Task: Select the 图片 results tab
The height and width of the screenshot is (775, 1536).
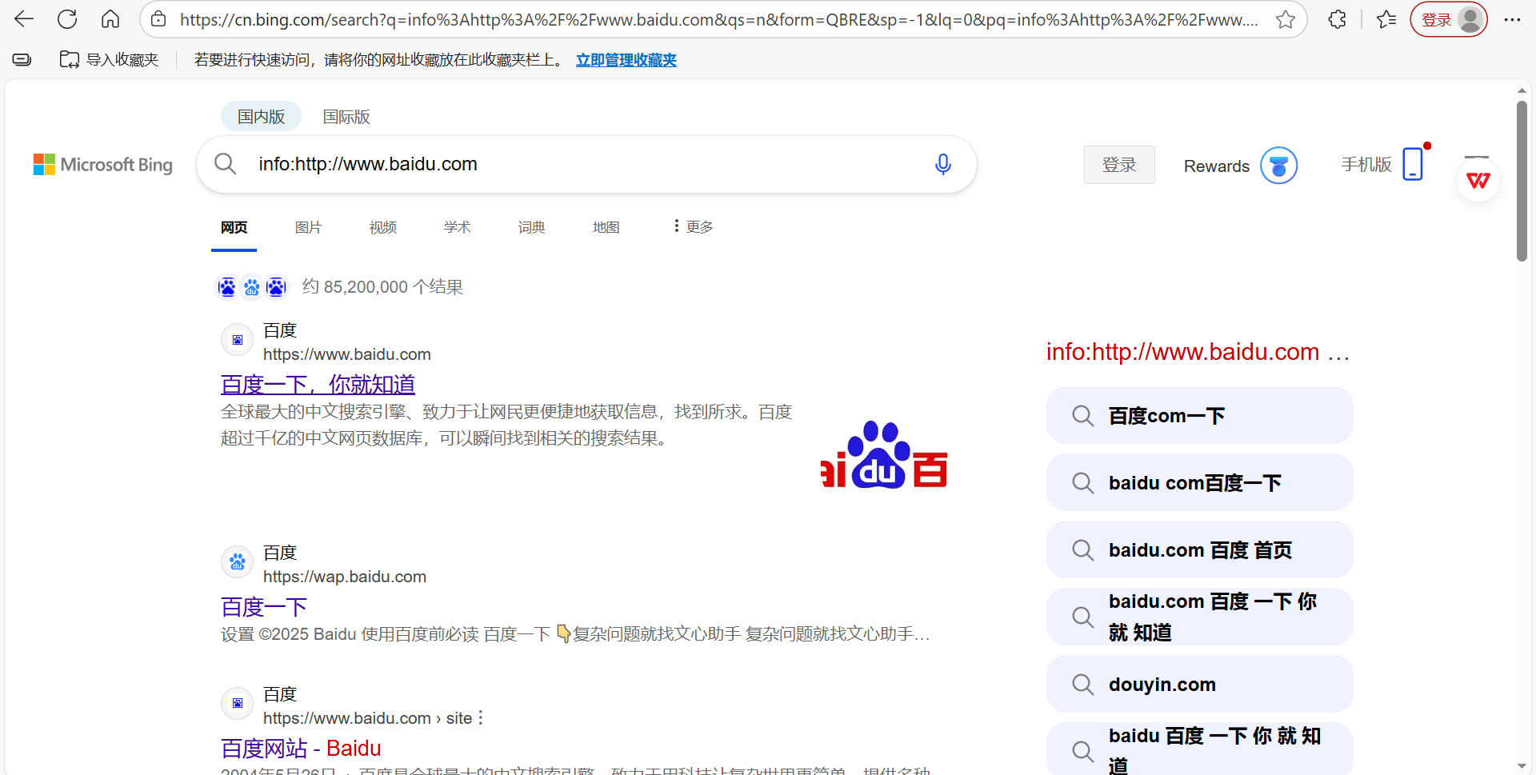Action: coord(308,227)
